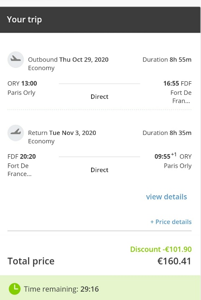Click the ORY 13:00 departure time
The width and height of the screenshot is (201, 300).
coord(22,83)
